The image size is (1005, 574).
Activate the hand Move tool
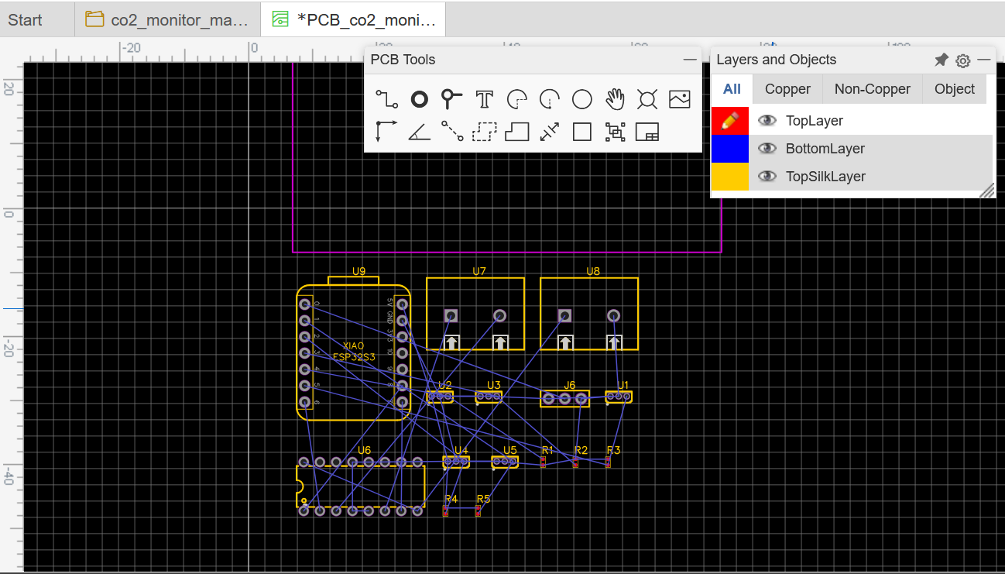pos(615,99)
